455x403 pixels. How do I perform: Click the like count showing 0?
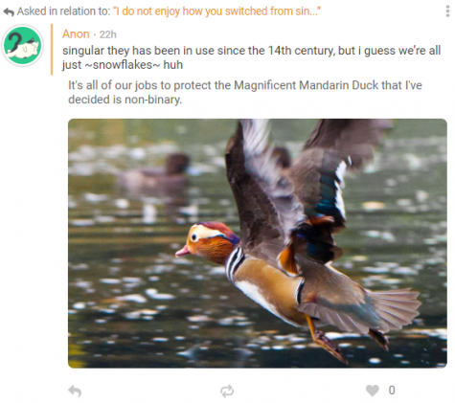[392, 391]
